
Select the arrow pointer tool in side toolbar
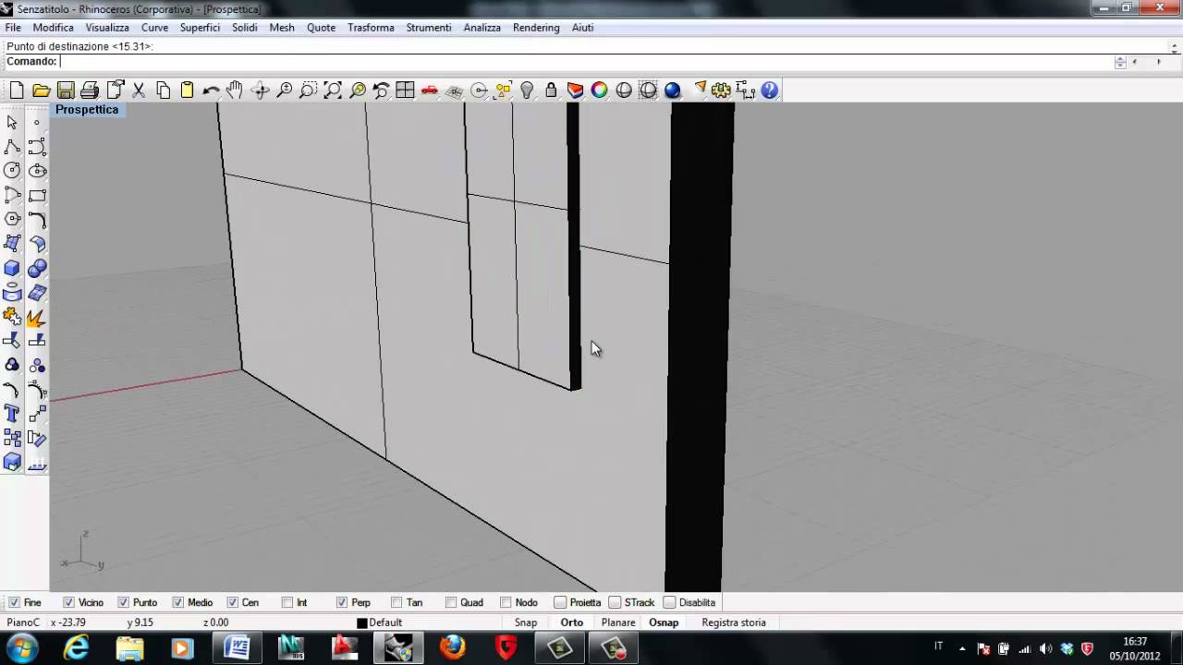tap(12, 122)
